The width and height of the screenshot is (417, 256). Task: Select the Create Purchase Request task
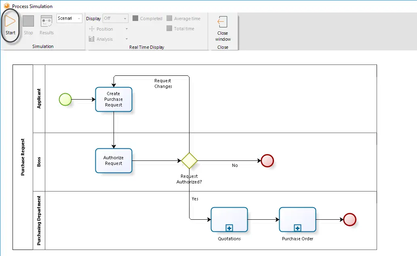tap(114, 100)
